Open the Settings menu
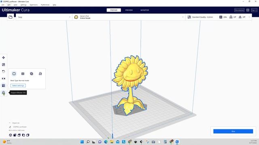The width and height of the screenshot is (259, 145). [23, 5]
